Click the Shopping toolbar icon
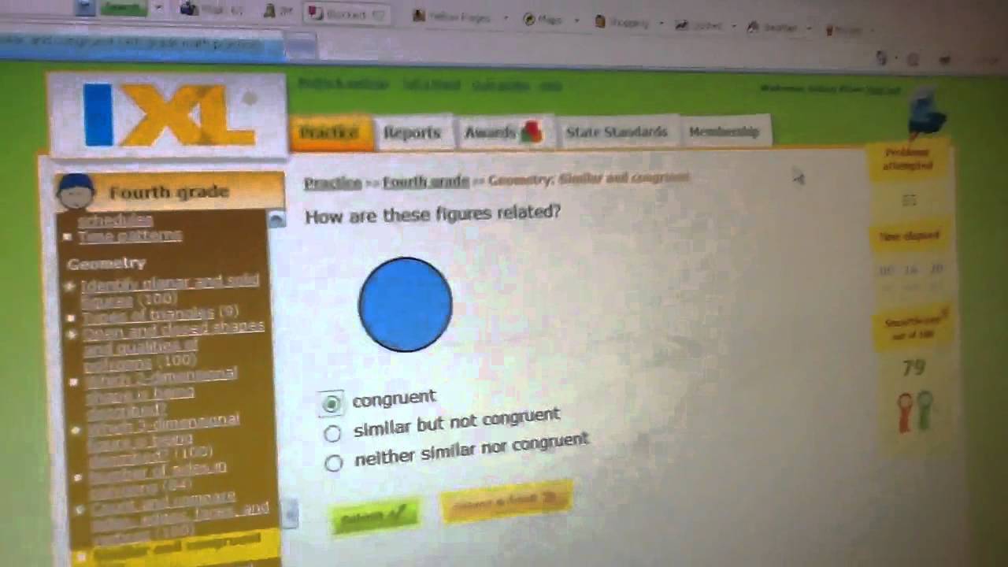Image resolution: width=1008 pixels, height=567 pixels. click(600, 22)
